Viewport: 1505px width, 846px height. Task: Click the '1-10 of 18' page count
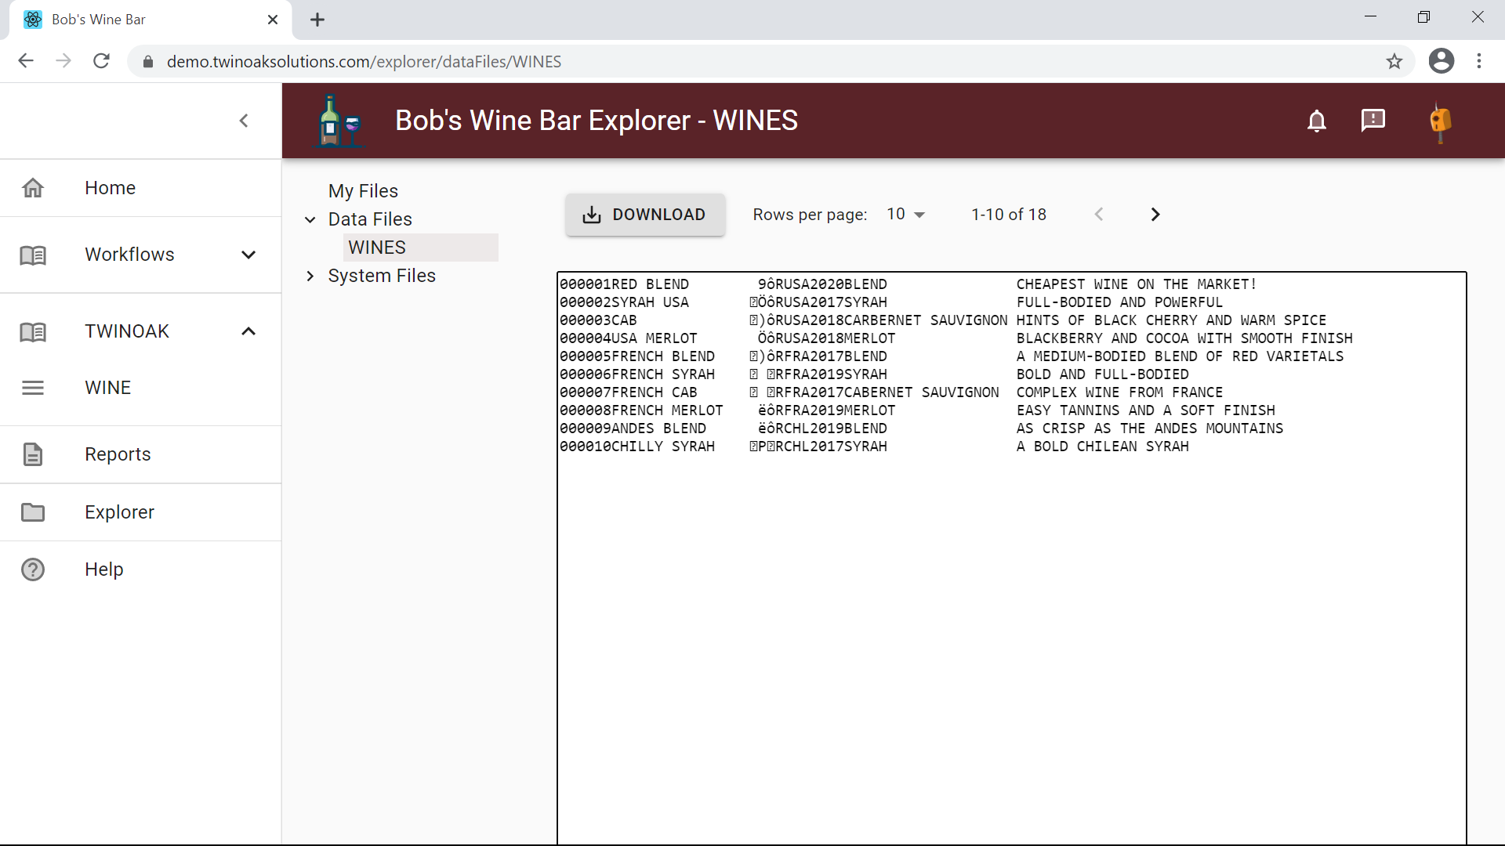click(x=1009, y=215)
